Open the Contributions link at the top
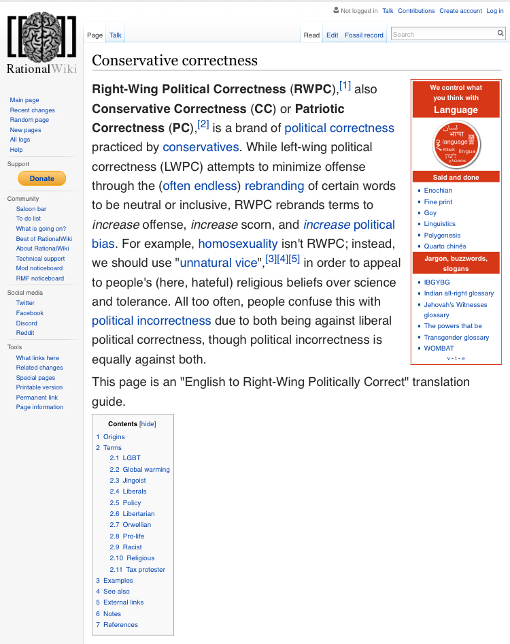This screenshot has height=644, width=510. point(416,11)
